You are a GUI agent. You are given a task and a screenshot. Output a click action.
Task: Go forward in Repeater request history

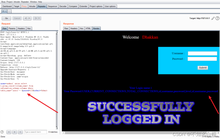pos(36,18)
